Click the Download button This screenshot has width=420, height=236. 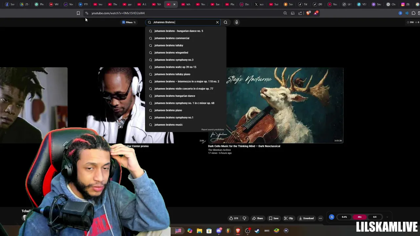pyautogui.click(x=306, y=218)
